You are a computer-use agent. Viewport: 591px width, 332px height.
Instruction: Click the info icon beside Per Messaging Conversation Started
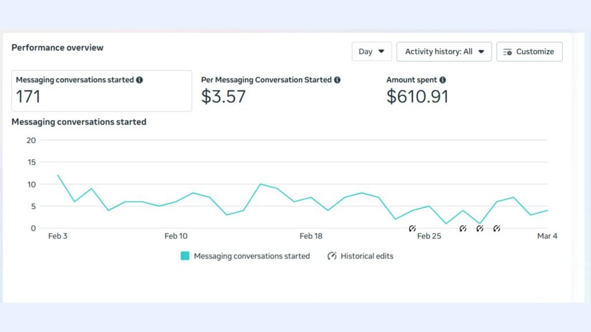pos(338,80)
